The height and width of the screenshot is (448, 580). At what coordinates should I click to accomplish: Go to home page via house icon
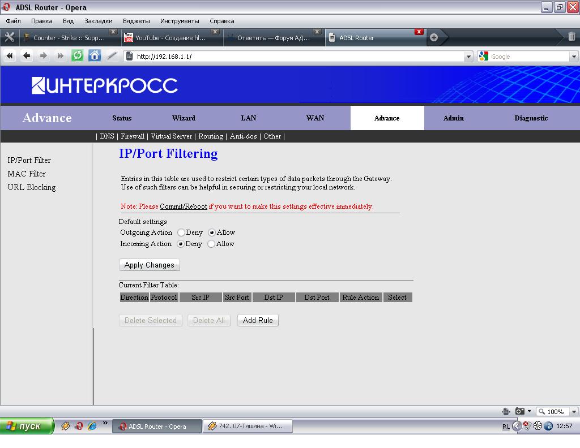[x=95, y=56]
